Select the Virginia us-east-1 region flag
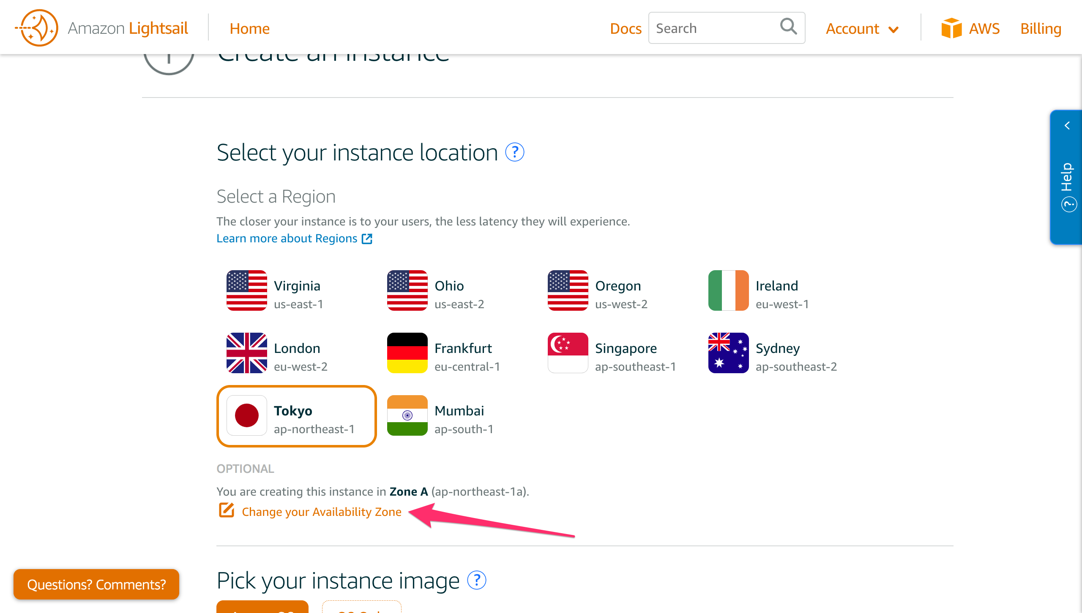Image resolution: width=1082 pixels, height=613 pixels. pos(247,290)
